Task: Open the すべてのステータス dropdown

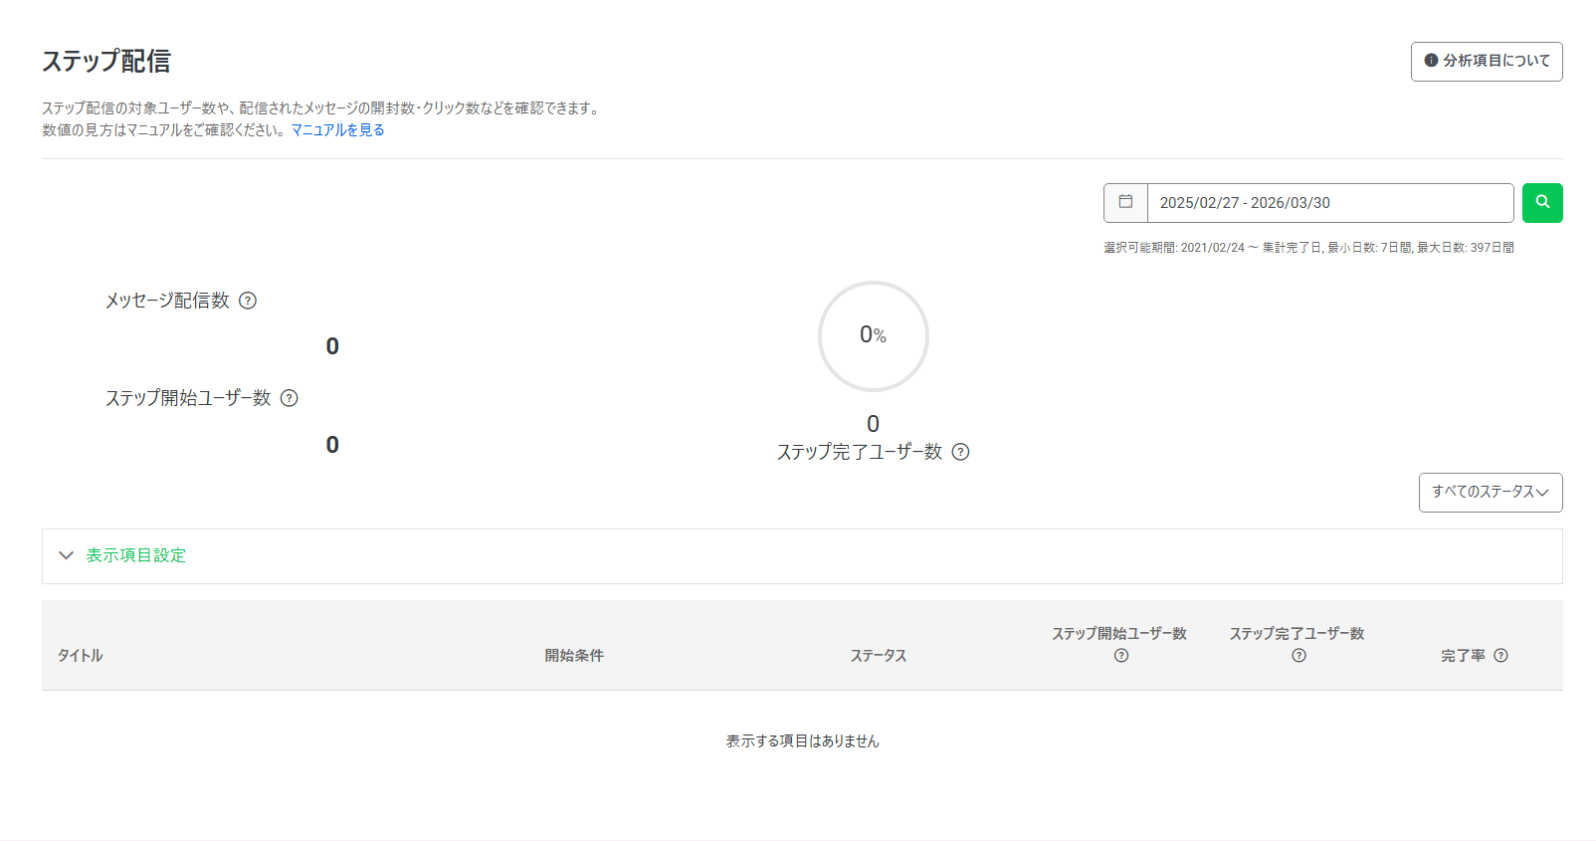Action: (1490, 492)
